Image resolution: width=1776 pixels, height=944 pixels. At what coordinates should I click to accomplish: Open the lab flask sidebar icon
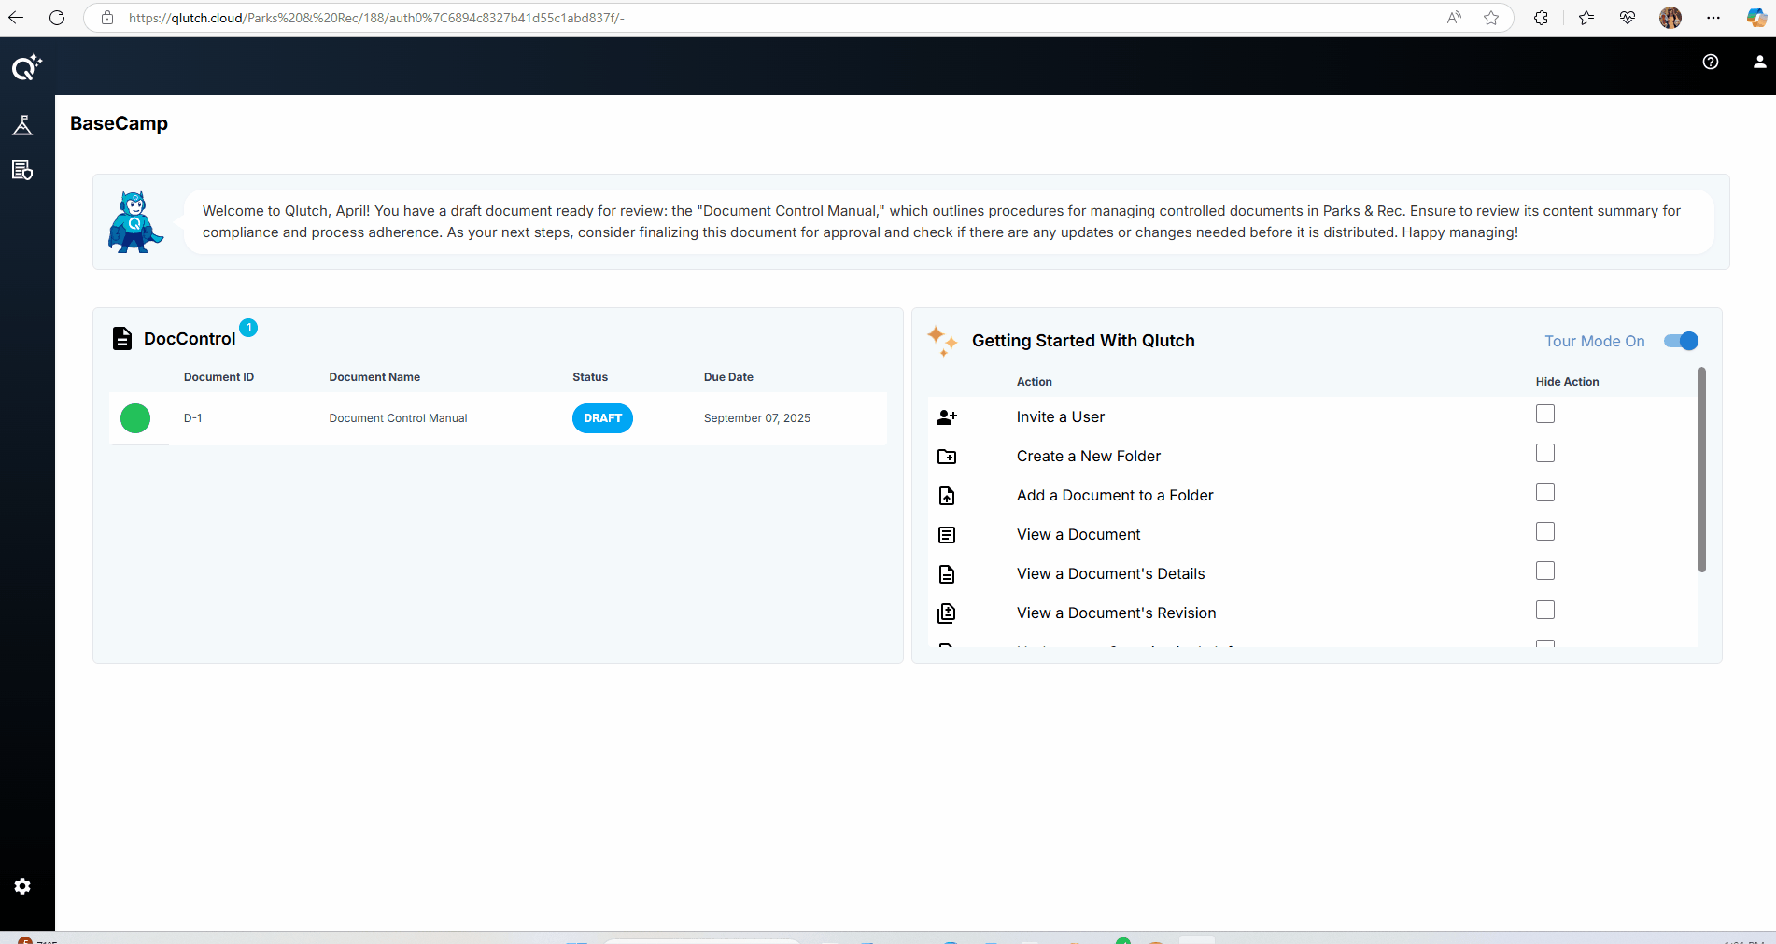point(22,125)
